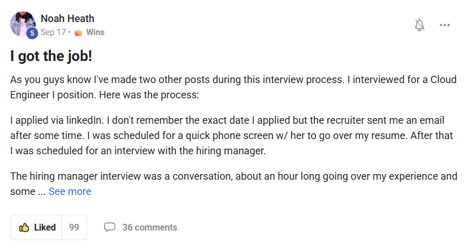Click the crown icon beside Wins
Image resolution: width=468 pixels, height=243 pixels.
[x=78, y=33]
